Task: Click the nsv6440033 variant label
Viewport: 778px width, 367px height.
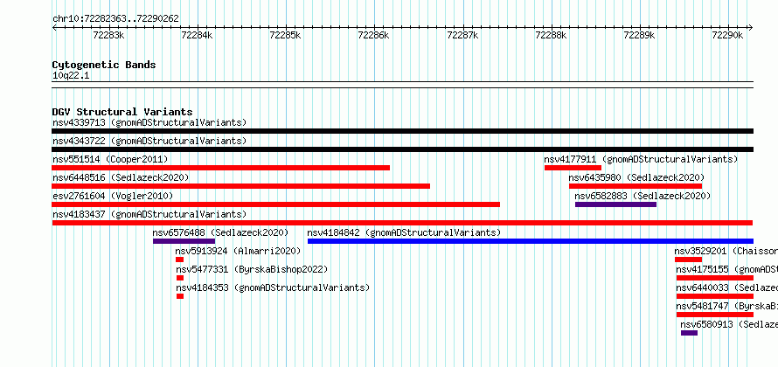Action: point(727,287)
